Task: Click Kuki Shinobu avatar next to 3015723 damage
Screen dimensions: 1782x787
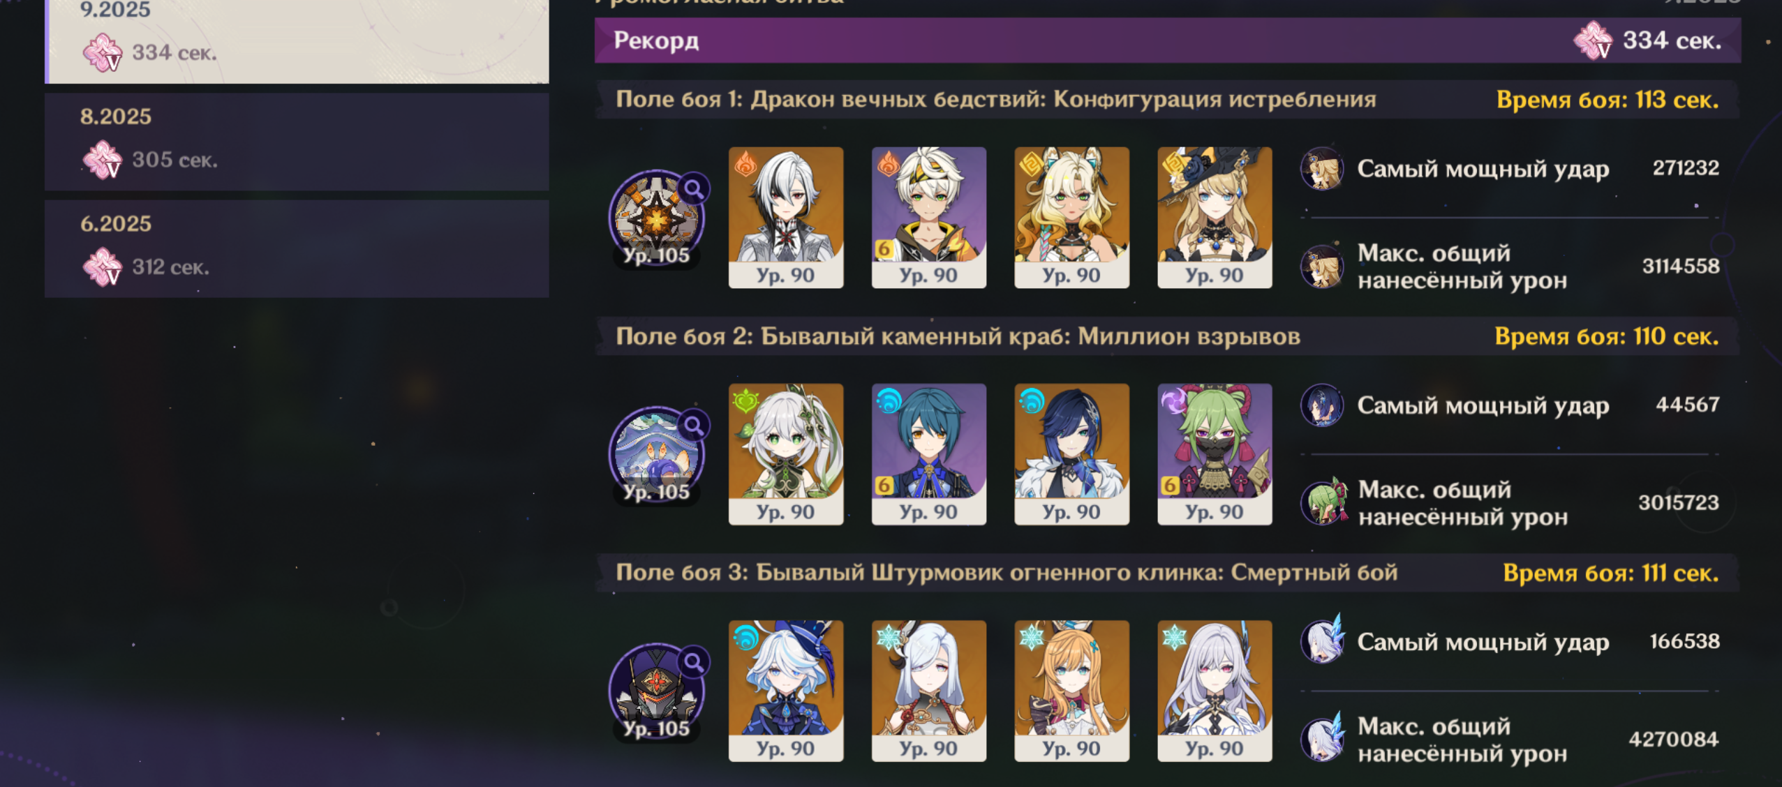Action: point(1323,502)
